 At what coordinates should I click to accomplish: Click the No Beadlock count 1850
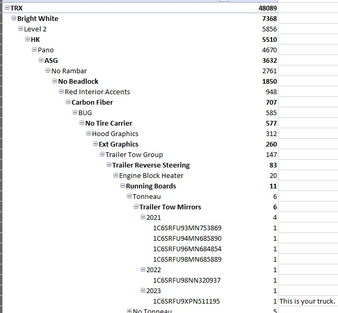[x=270, y=82]
